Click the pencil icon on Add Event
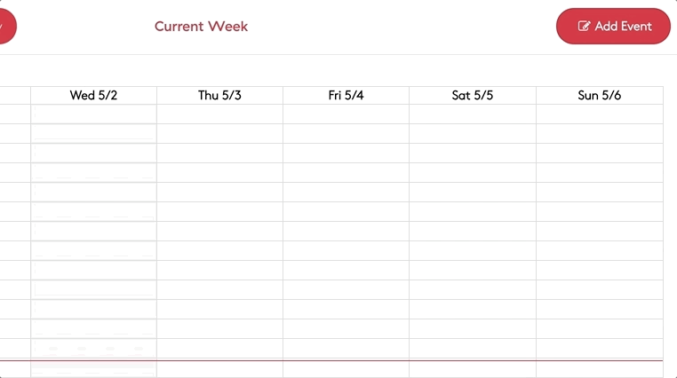Screen dimensions: 677x378 click(584, 26)
